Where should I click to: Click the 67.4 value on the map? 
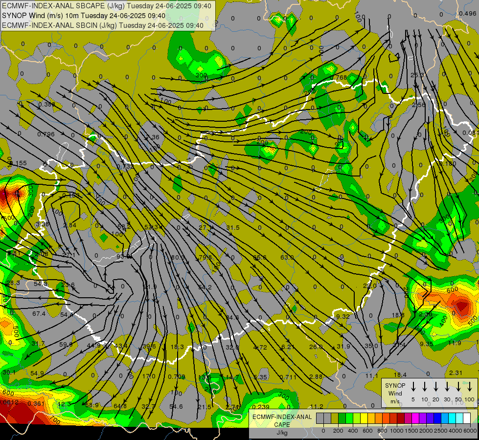click(39, 313)
